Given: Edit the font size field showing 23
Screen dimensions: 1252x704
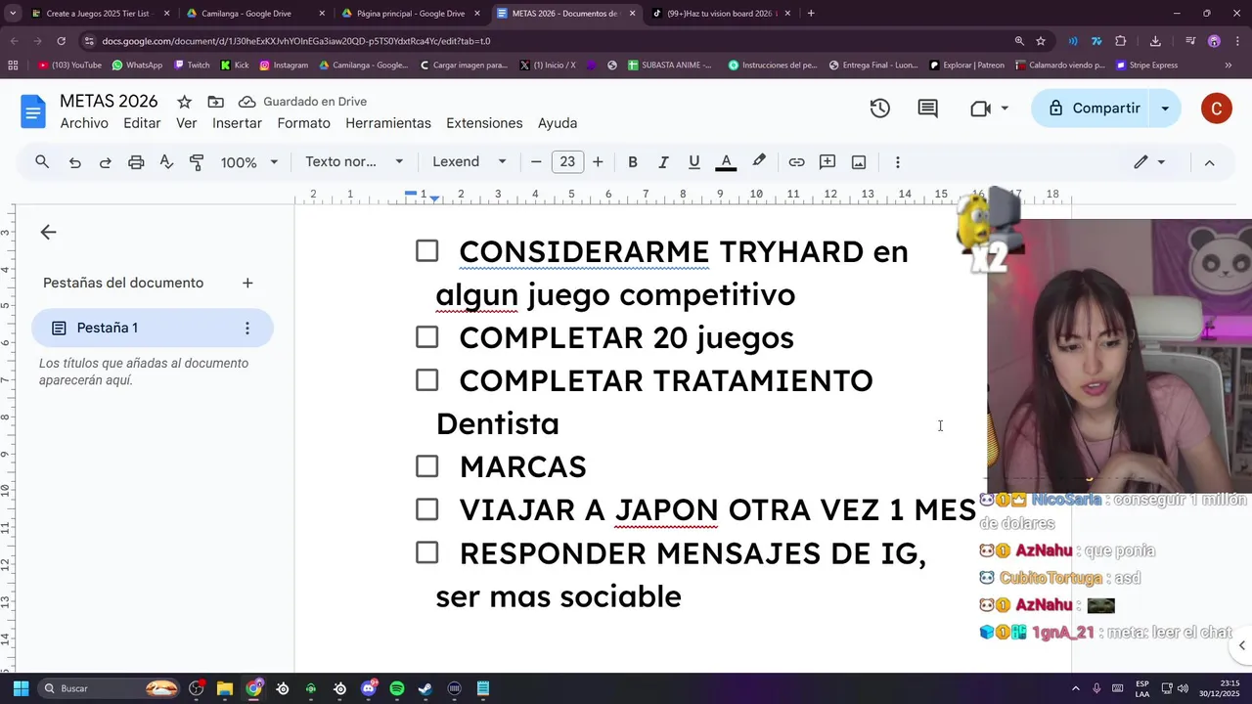Looking at the screenshot, I should (567, 162).
